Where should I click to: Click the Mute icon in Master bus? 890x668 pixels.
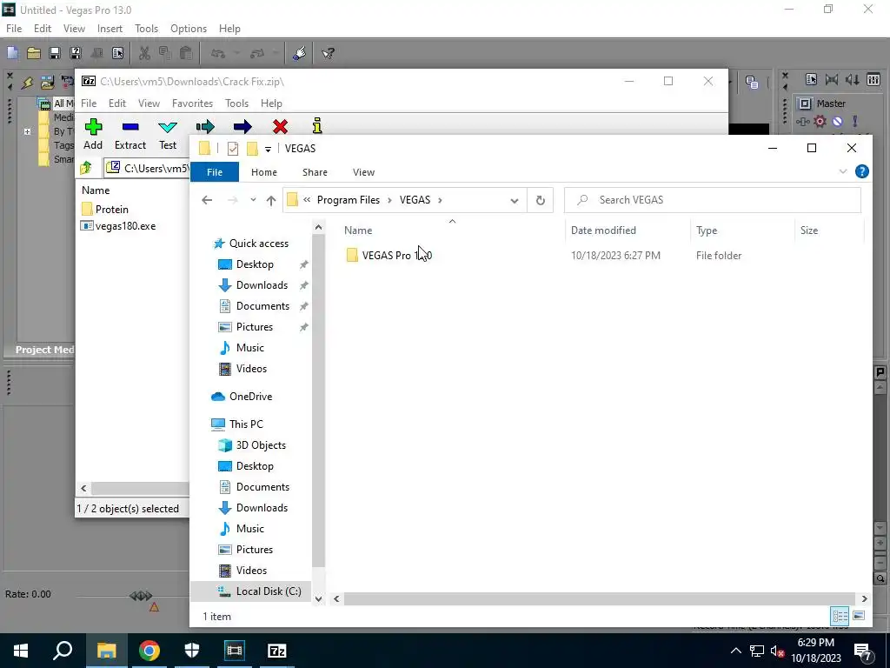[x=837, y=121]
